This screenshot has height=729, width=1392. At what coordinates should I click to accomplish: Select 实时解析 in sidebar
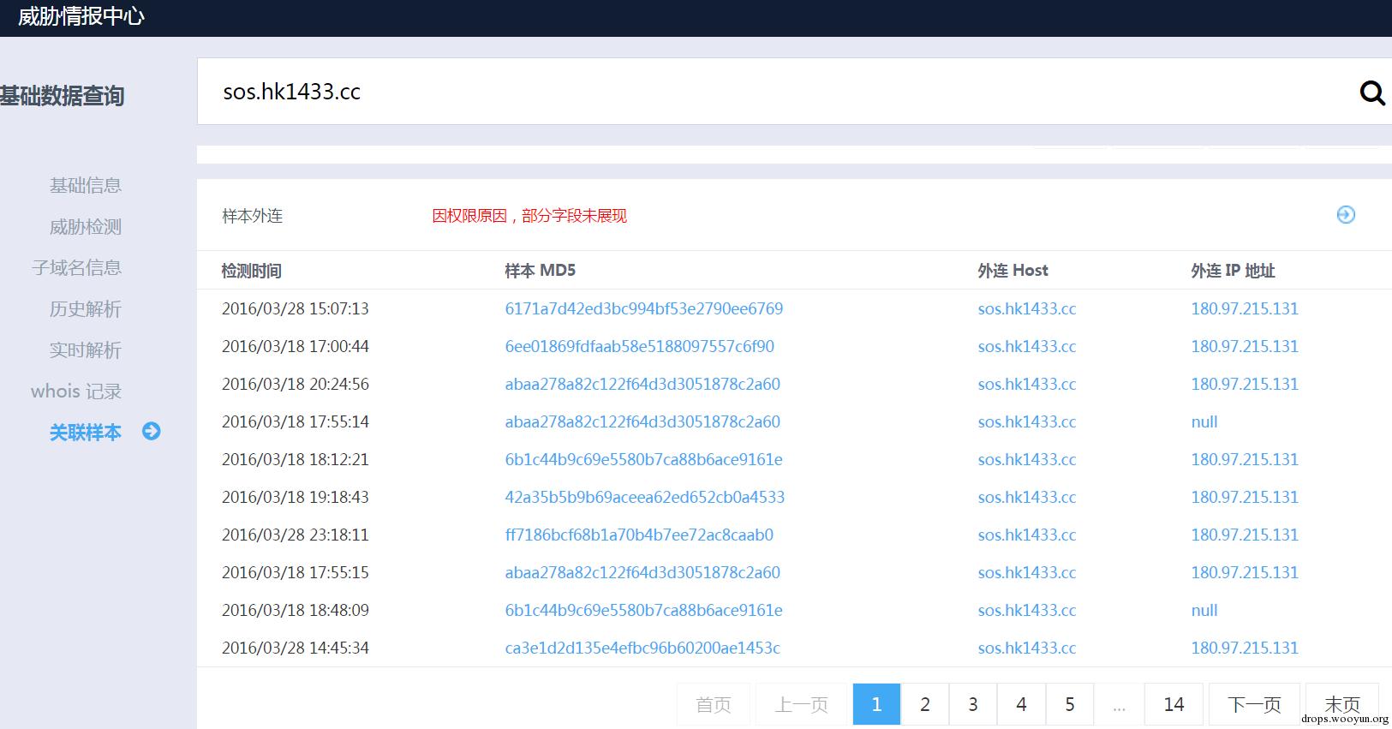pos(86,350)
